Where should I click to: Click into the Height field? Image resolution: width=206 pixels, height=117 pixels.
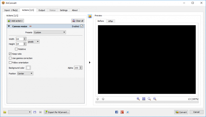pos(20,44)
